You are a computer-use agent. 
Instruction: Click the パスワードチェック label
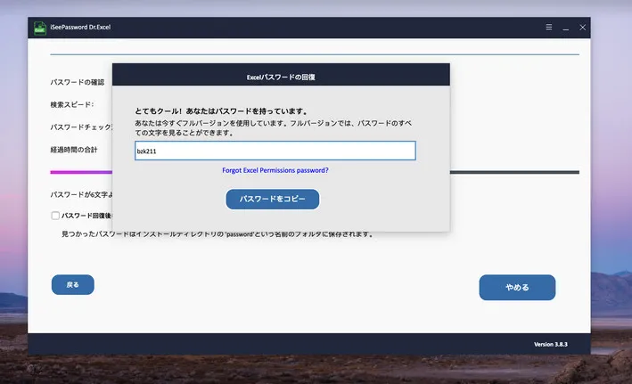(81, 127)
